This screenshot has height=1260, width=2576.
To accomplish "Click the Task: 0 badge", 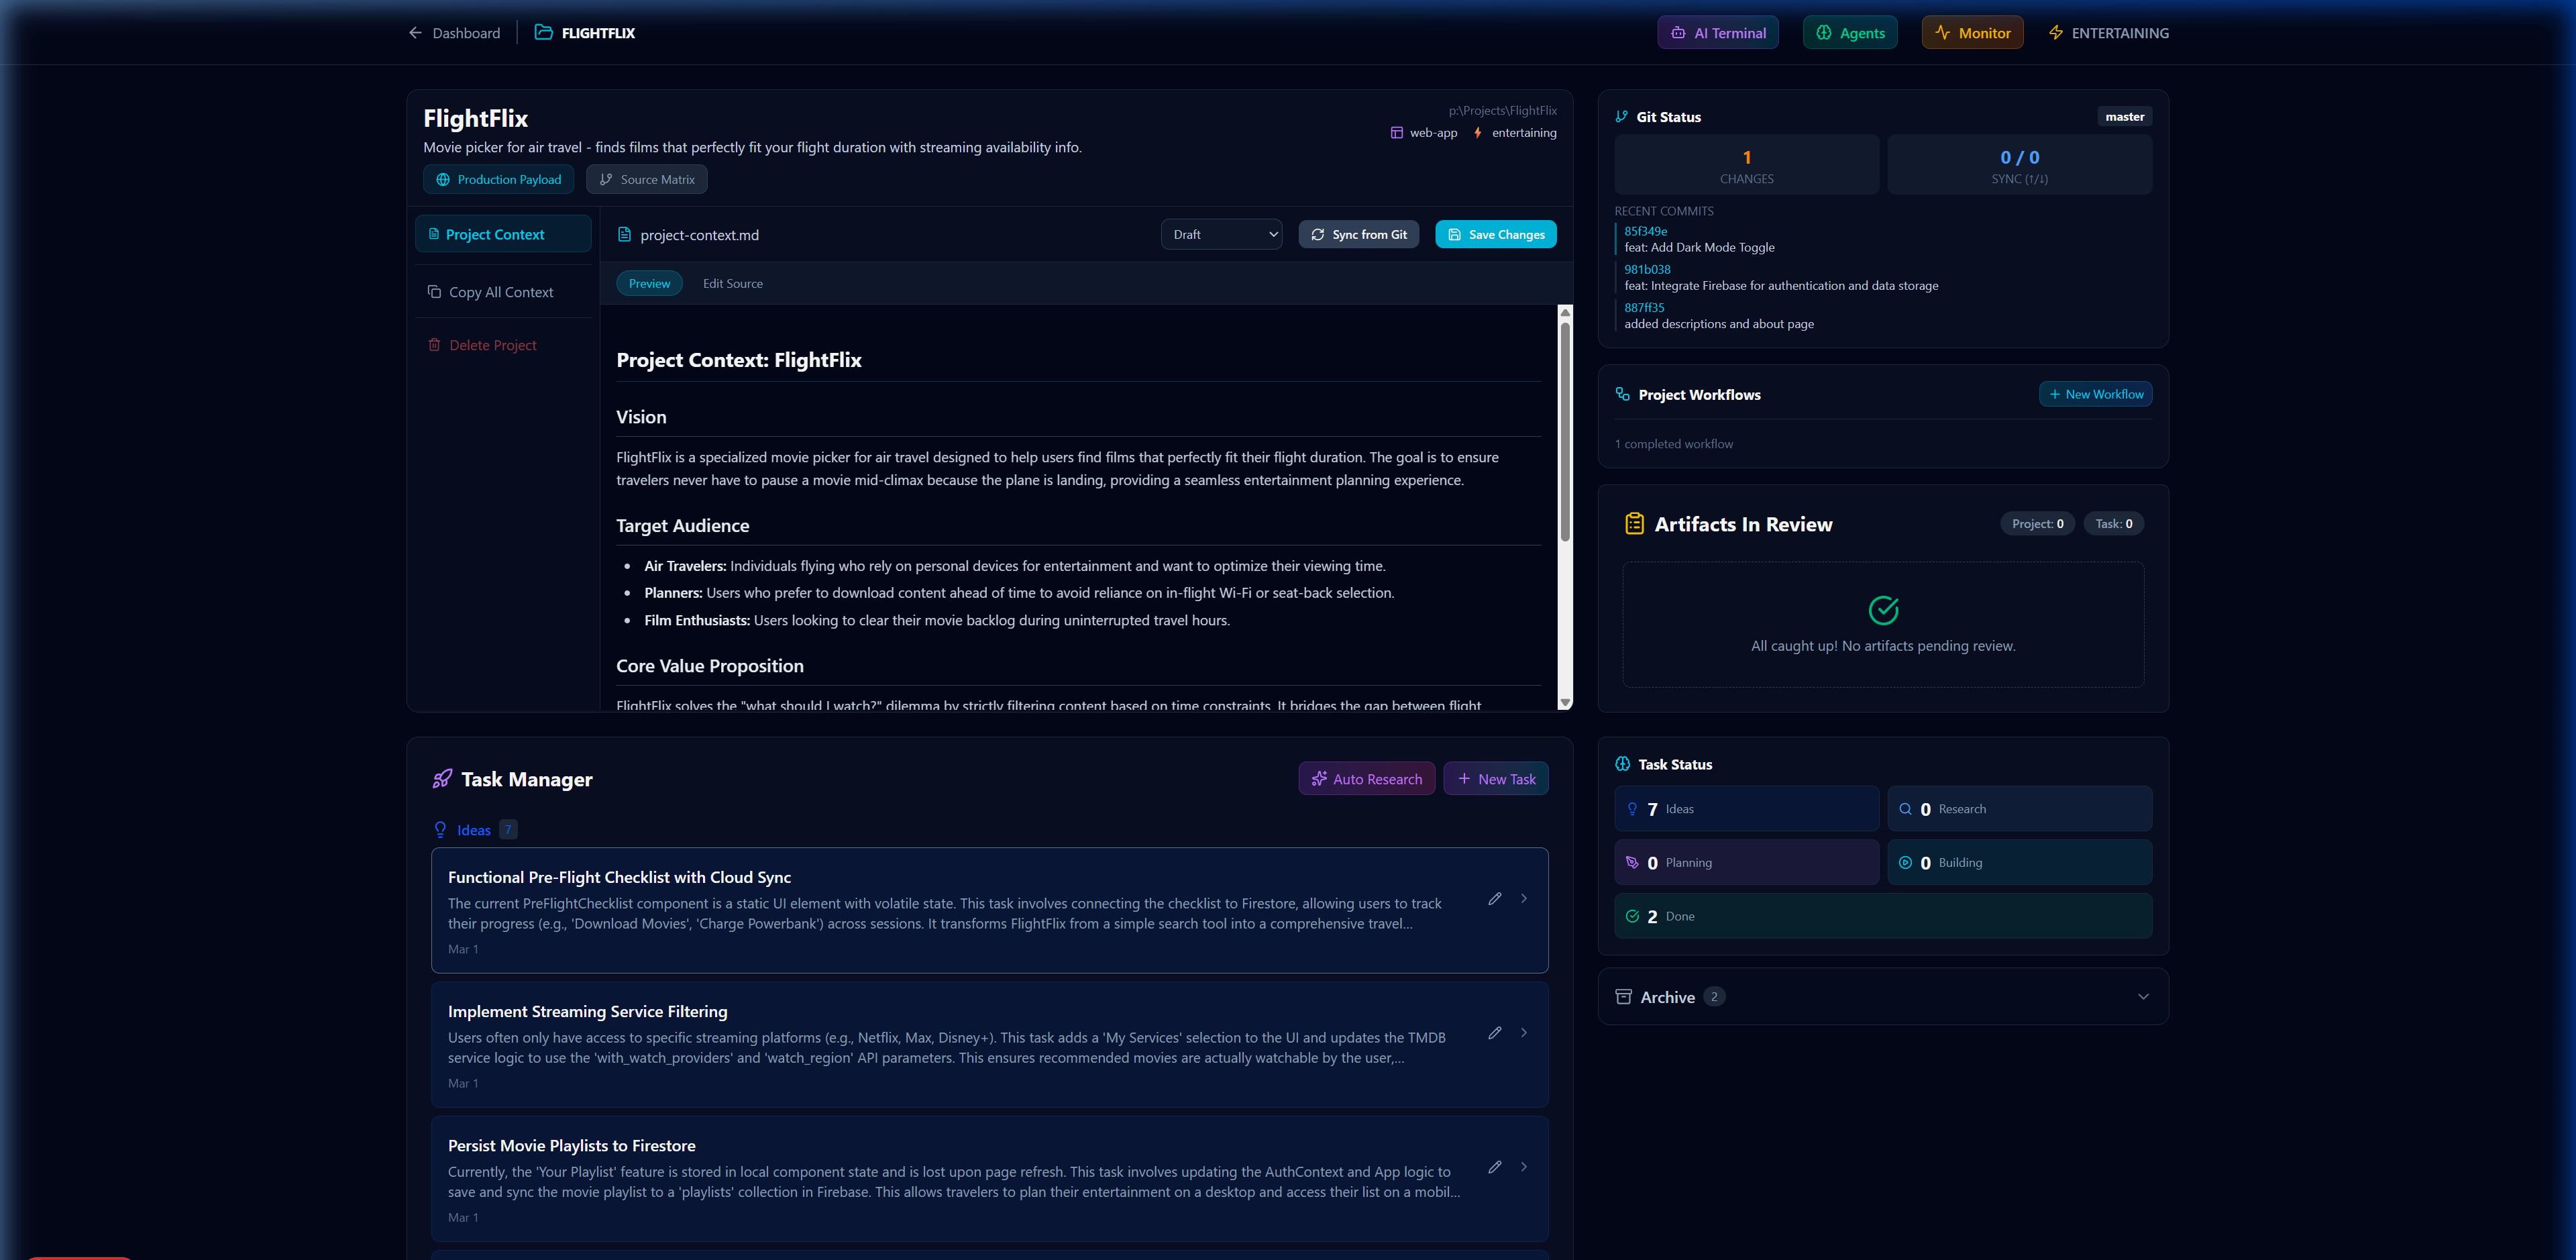I will (2113, 524).
